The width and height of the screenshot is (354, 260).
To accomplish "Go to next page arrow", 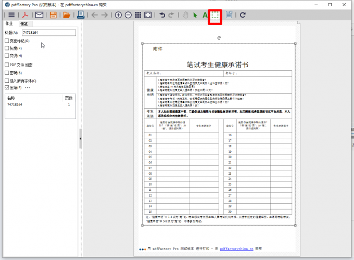I will (105, 15).
